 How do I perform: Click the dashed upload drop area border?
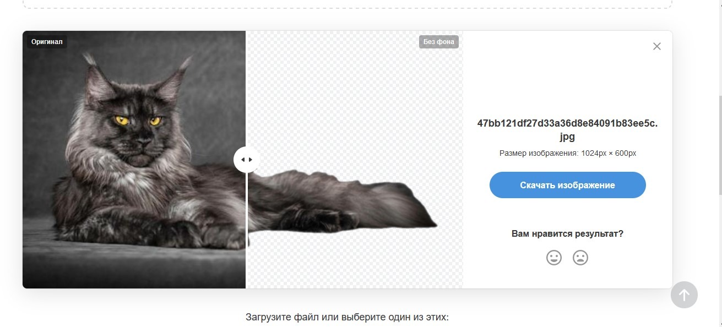(x=347, y=7)
